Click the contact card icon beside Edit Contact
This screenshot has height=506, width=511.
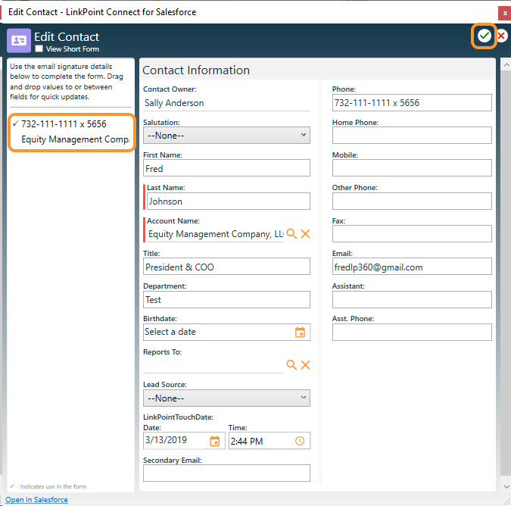pyautogui.click(x=19, y=41)
